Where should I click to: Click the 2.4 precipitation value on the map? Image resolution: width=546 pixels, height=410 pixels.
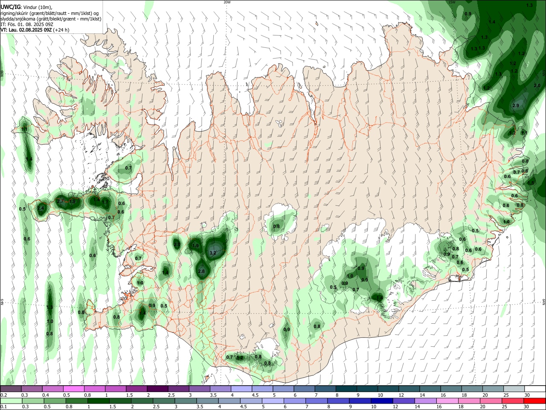coord(41,208)
